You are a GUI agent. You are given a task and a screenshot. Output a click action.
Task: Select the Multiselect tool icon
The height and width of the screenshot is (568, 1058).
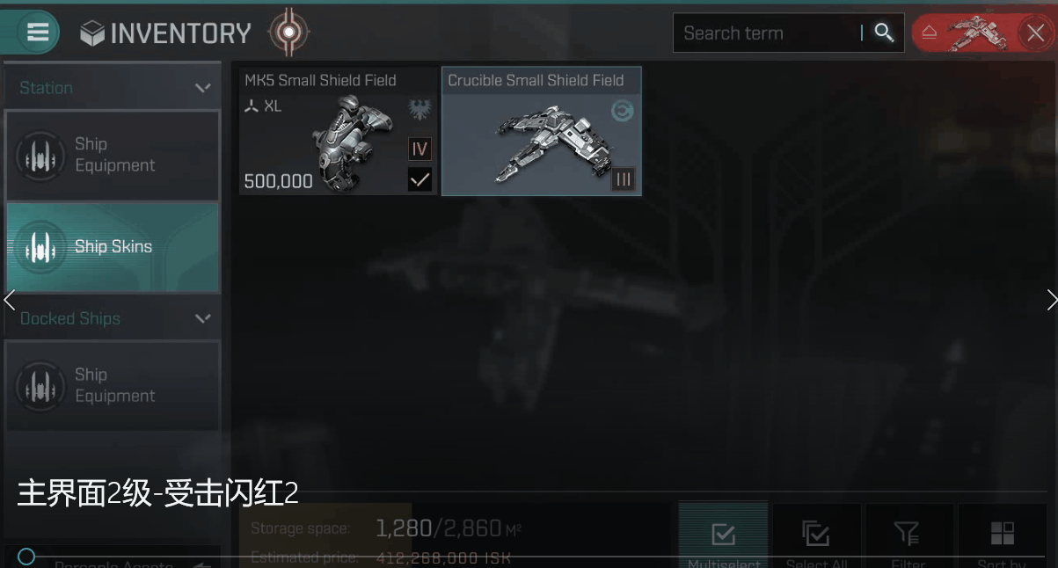[x=723, y=534]
